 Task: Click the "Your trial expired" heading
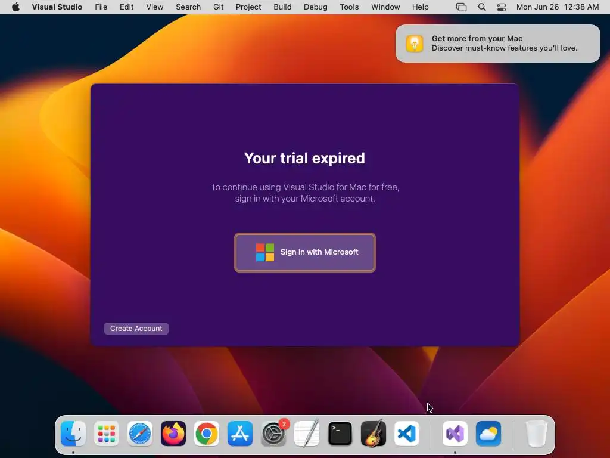click(x=304, y=158)
